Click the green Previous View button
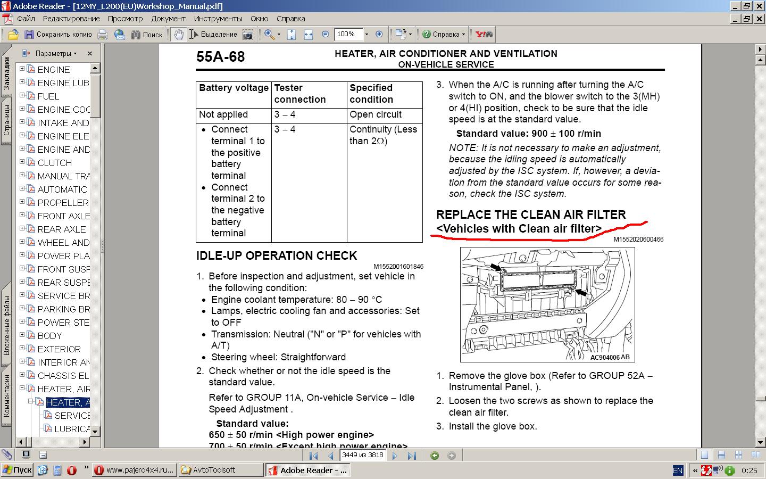766x479 pixels. pos(435,456)
